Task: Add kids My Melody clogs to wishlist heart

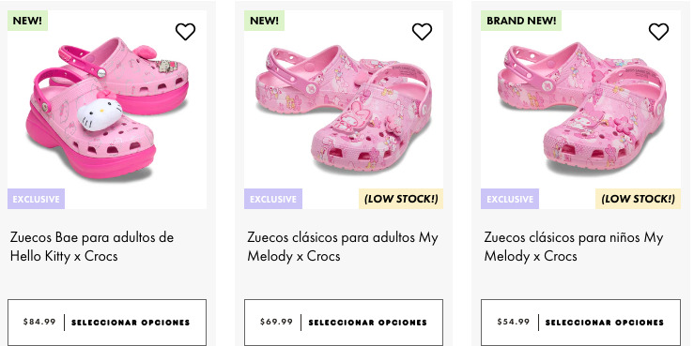Action: [658, 32]
